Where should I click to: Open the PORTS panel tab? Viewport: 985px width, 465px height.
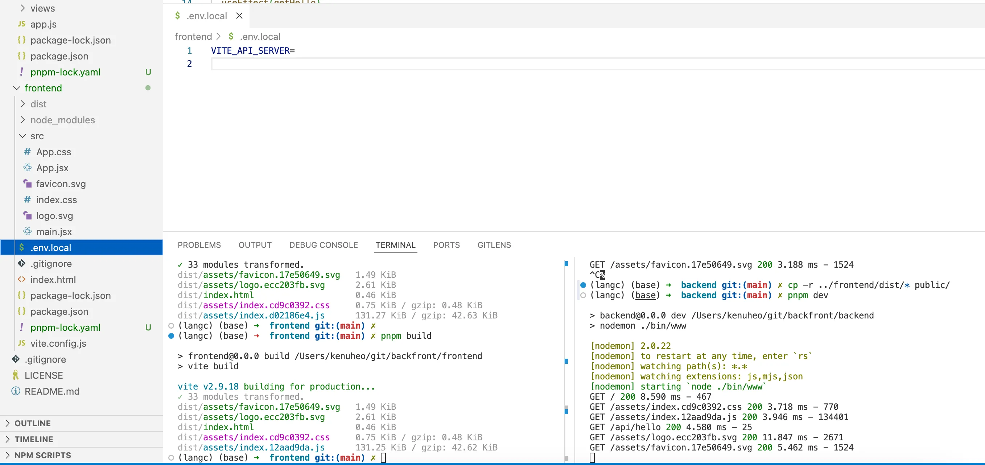[x=446, y=245]
